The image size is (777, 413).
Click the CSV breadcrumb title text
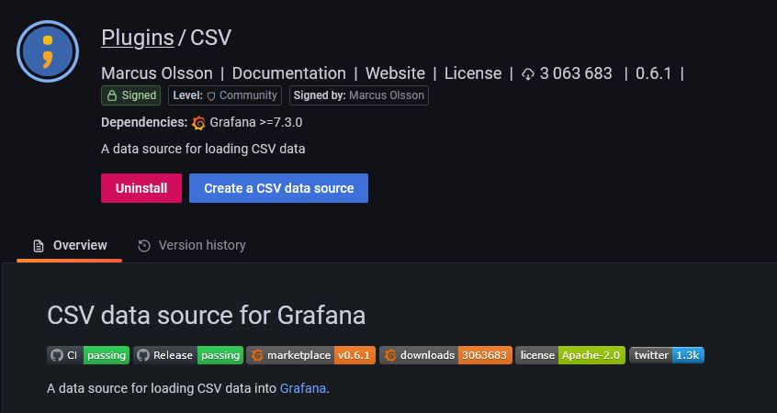(x=210, y=38)
